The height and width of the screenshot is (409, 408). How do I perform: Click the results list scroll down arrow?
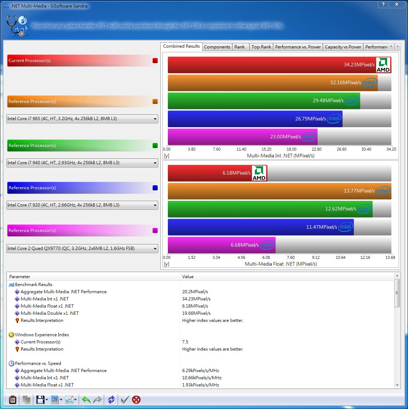(x=397, y=385)
